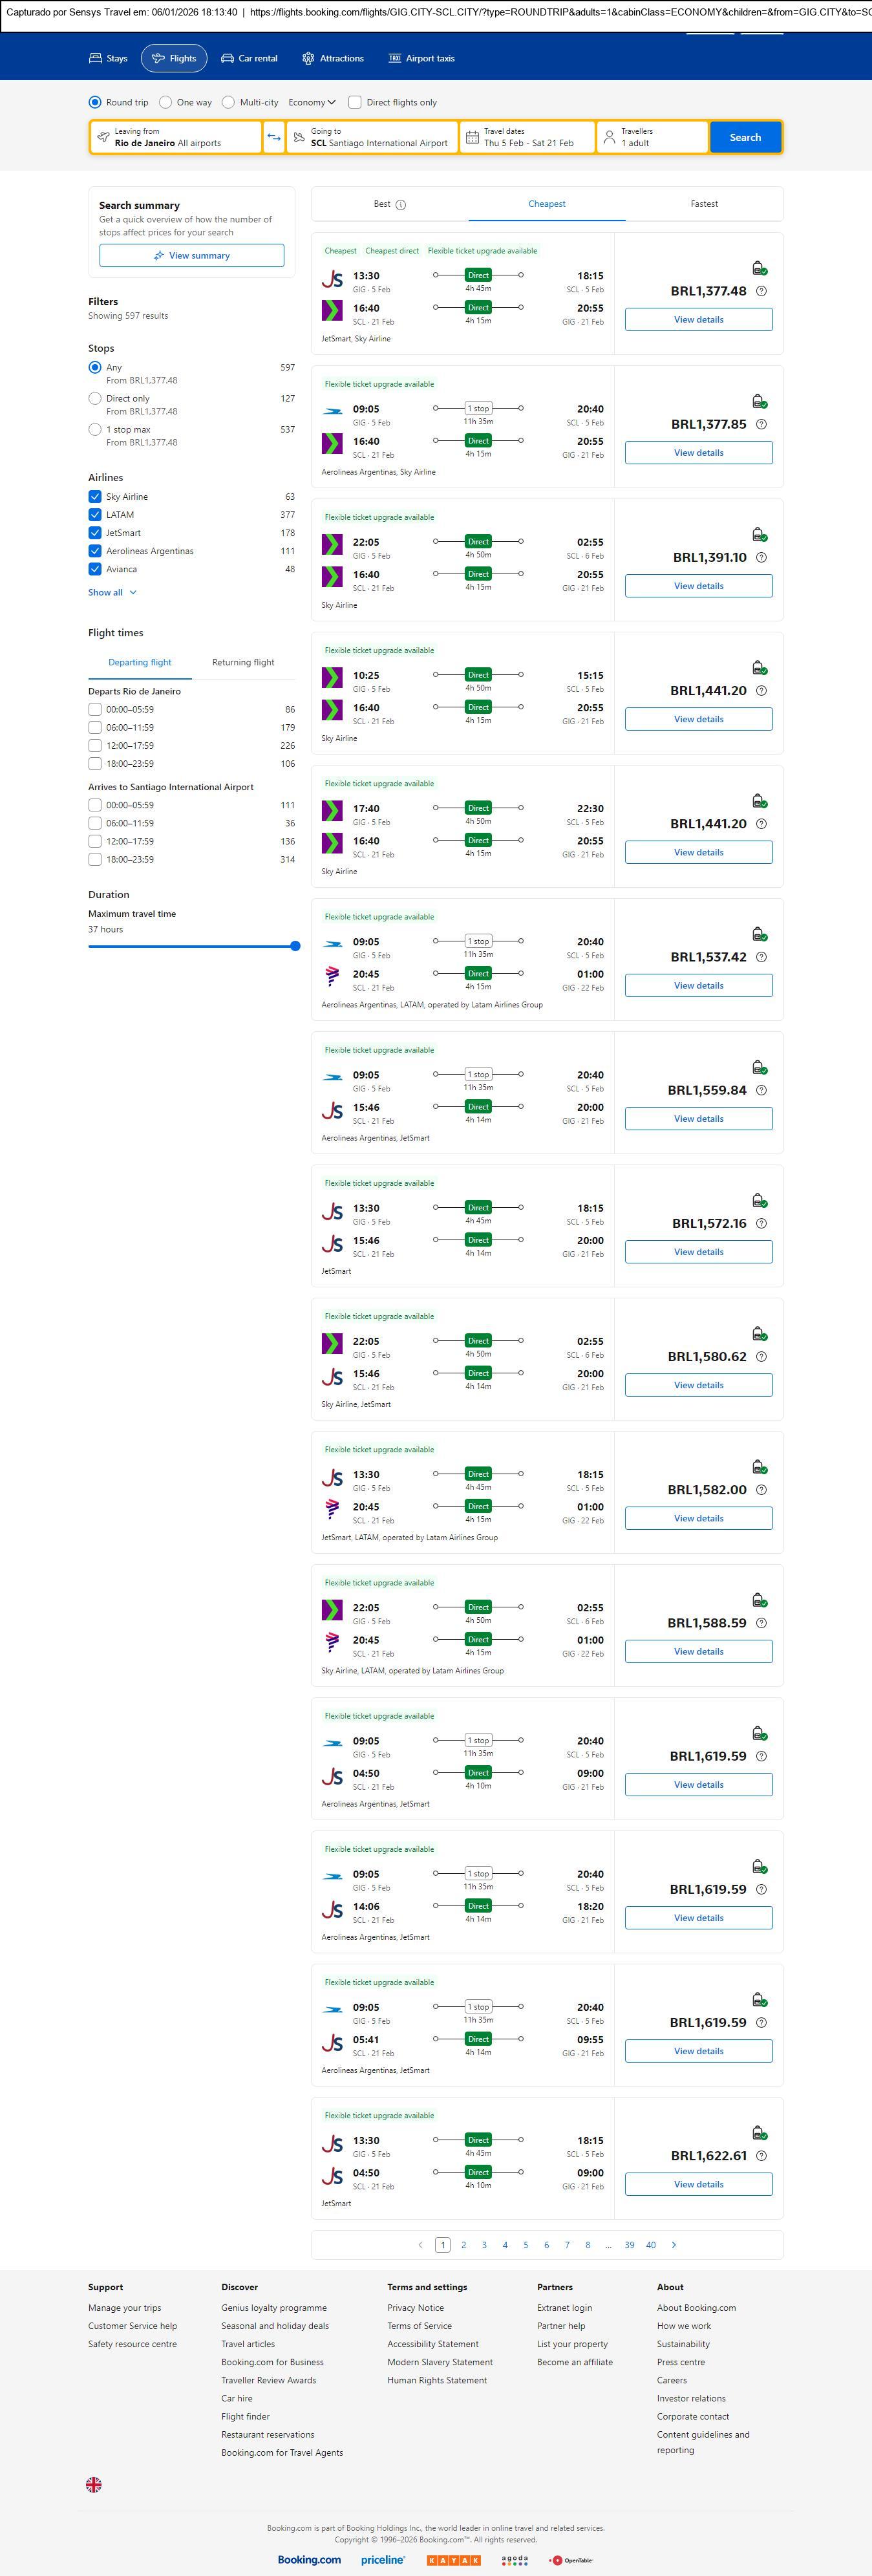Open Car rental from the top navigation
Image resolution: width=872 pixels, height=2576 pixels.
249,58
